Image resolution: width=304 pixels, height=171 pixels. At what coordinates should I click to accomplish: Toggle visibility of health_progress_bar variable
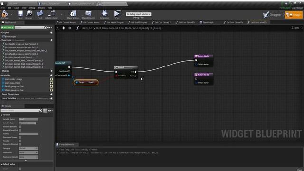[x=51, y=86]
